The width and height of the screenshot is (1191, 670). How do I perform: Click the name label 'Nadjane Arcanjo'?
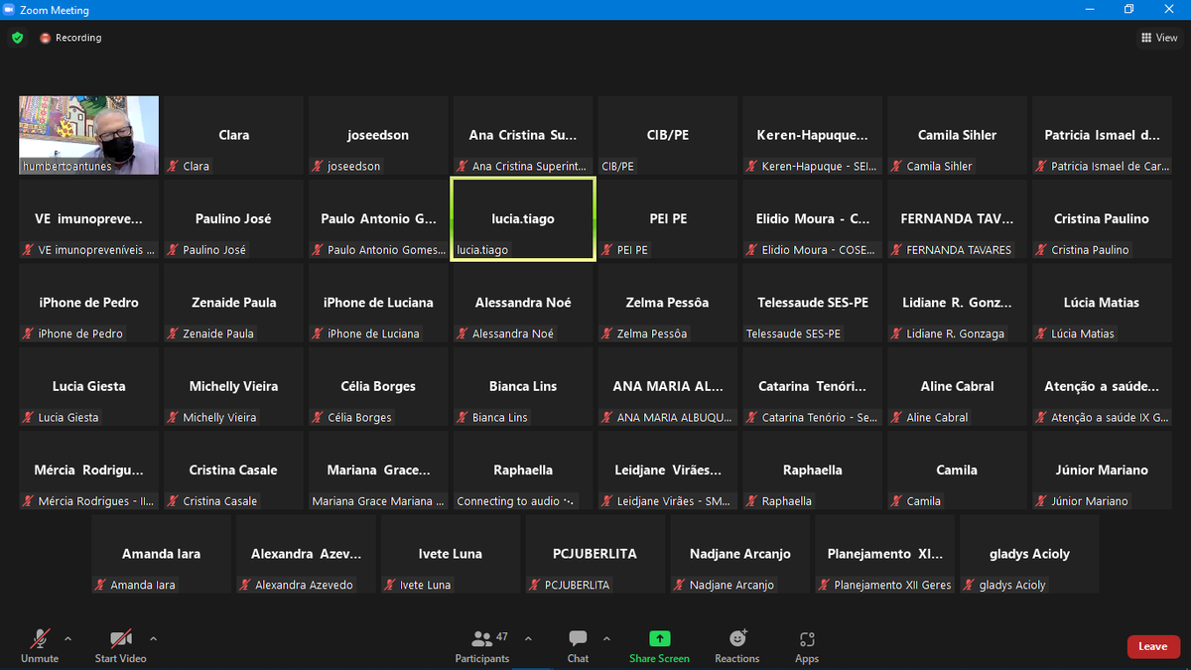[x=732, y=586]
